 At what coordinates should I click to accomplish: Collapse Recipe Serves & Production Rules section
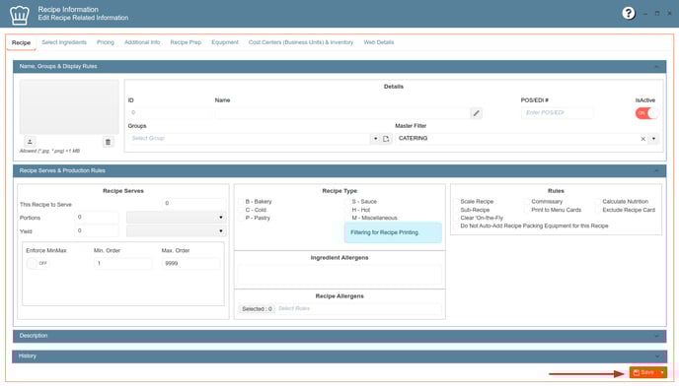(x=656, y=170)
